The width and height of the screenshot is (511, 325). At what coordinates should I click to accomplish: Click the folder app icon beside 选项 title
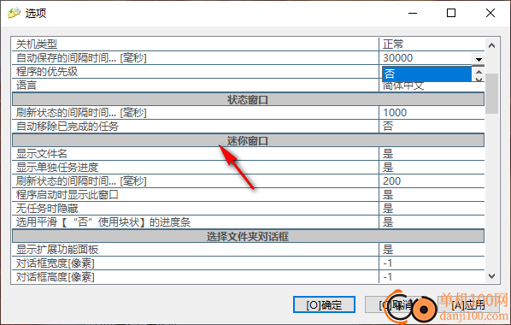14,13
